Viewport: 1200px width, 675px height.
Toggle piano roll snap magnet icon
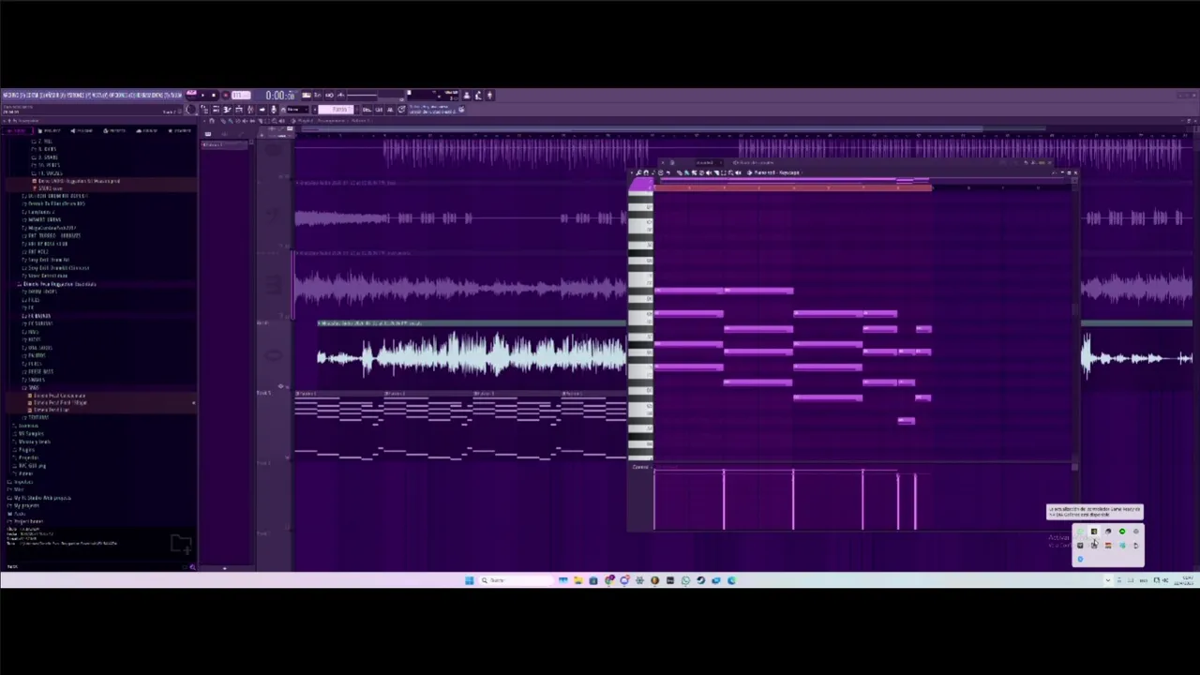[646, 172]
